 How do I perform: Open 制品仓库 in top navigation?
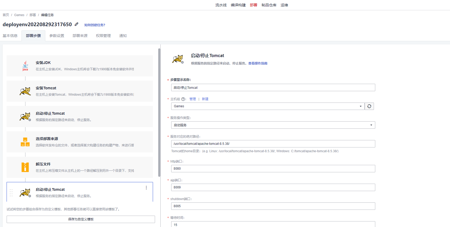tap(269, 5)
